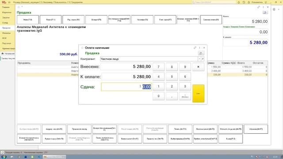Open the Администрирование section
Image resolution: width=283 pixels, height=159 pixels.
pyautogui.click(x=8, y=49)
